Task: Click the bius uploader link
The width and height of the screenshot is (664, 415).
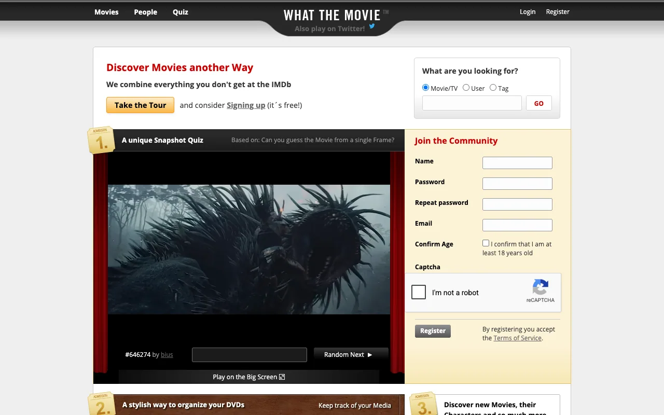Action: [x=167, y=354]
